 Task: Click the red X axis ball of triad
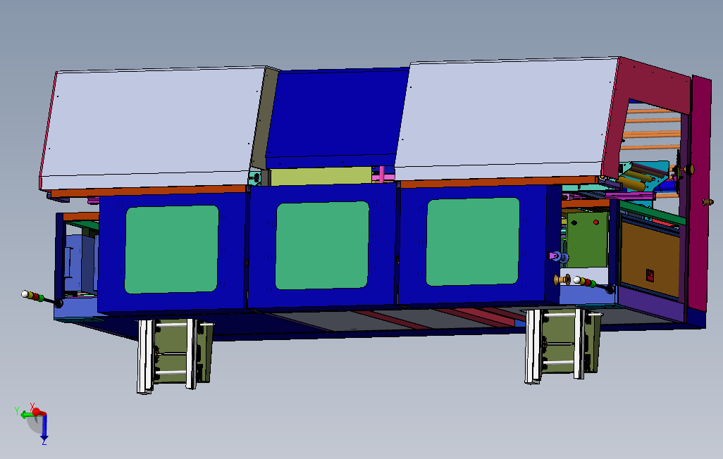coord(35,412)
